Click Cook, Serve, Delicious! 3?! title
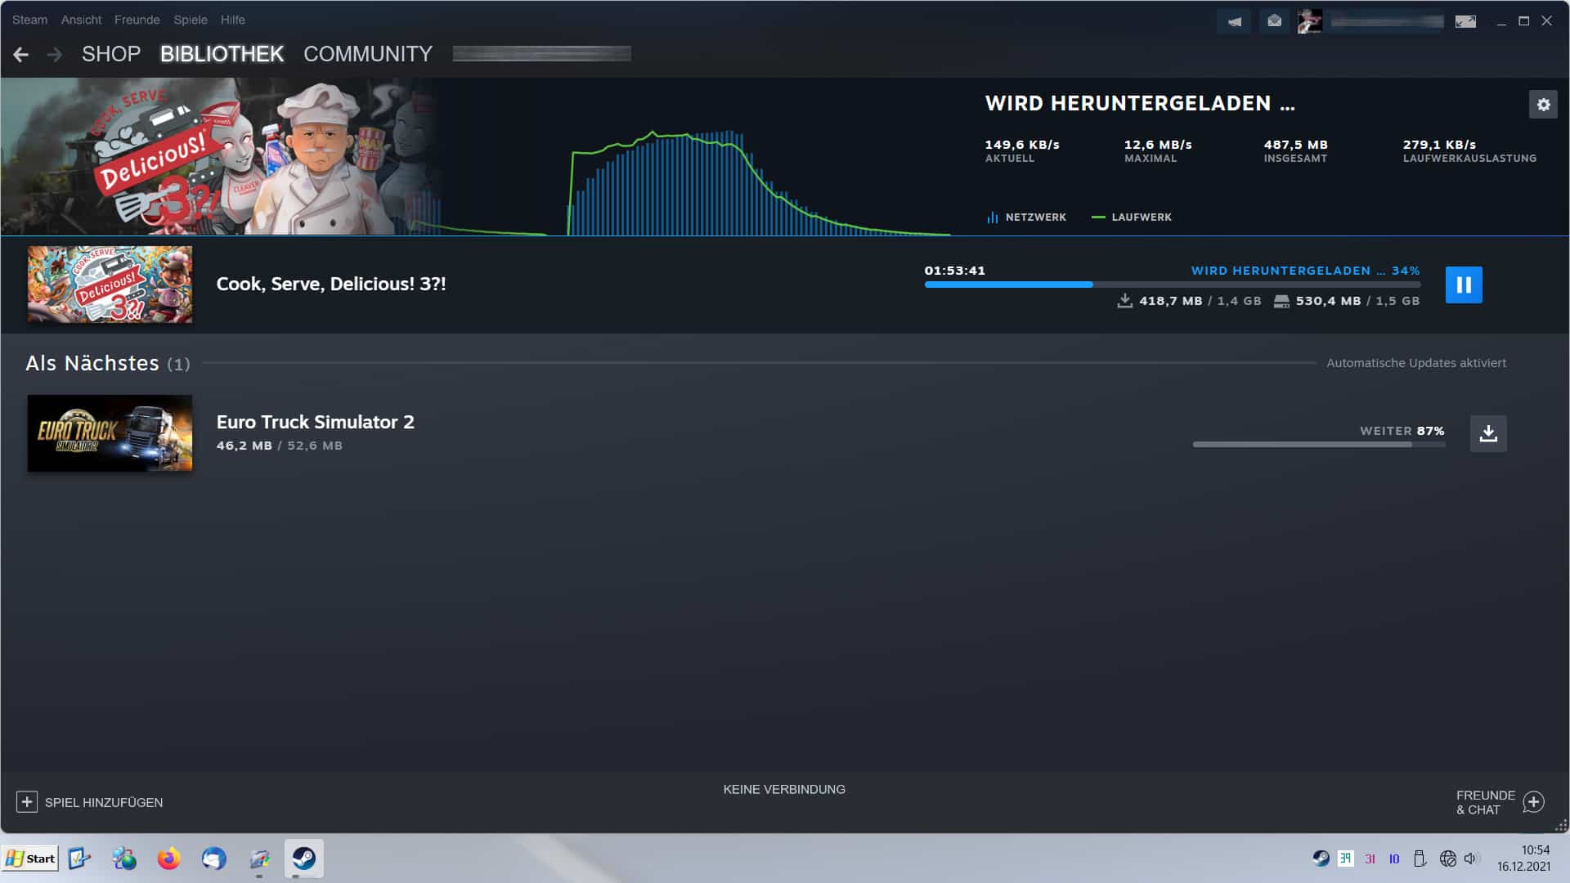 click(x=331, y=284)
